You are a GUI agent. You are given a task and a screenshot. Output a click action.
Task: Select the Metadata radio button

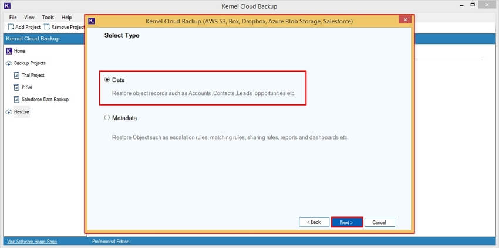(x=107, y=118)
